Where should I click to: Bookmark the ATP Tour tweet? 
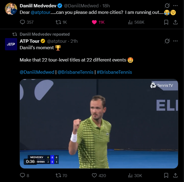[x=166, y=175]
